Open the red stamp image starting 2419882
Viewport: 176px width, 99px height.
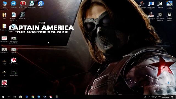[x=4, y=39]
